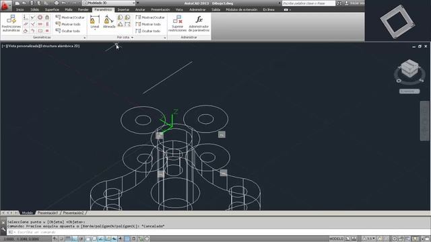431x242 pixels.
Task: Switch to the Sólido ribbon tab
Action: 34,9
